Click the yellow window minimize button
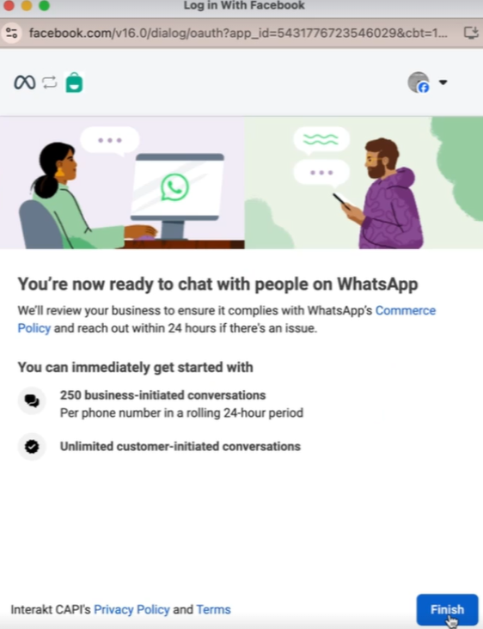 point(27,5)
